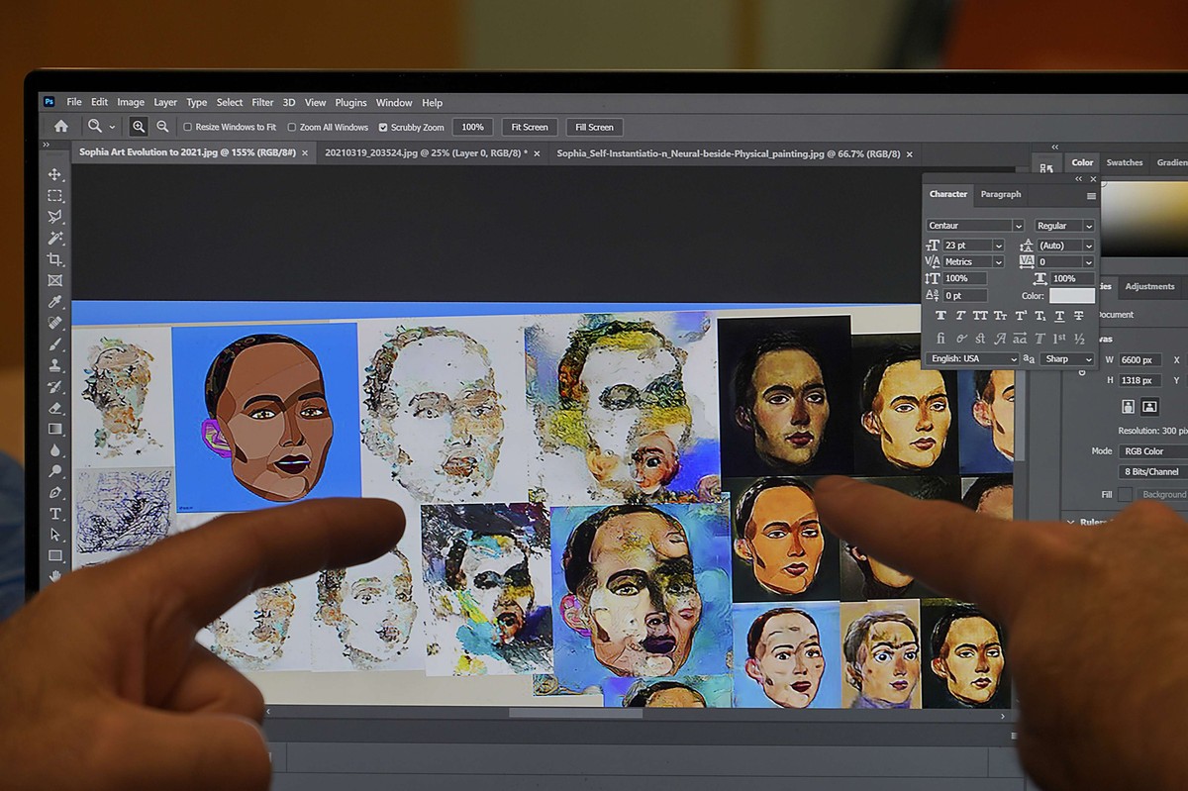Screen dimensions: 1188x791
Task: Toggle Strikethrough in Character panel
Action: (1079, 316)
